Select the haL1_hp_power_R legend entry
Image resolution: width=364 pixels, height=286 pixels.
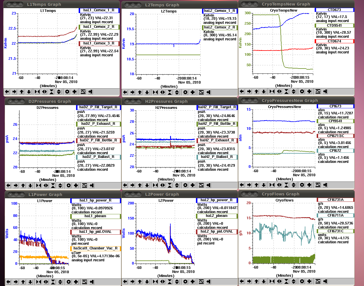95,201
